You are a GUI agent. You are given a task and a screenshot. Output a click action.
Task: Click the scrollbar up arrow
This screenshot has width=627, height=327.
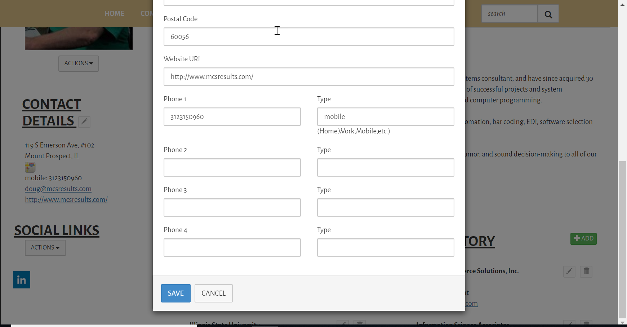pyautogui.click(x=622, y=4)
